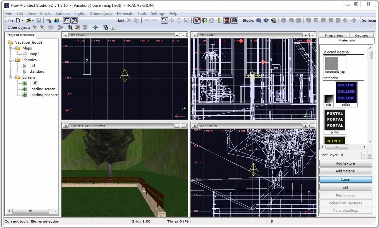Close the Camera (quick view) viewport

pyautogui.click(x=65, y=126)
